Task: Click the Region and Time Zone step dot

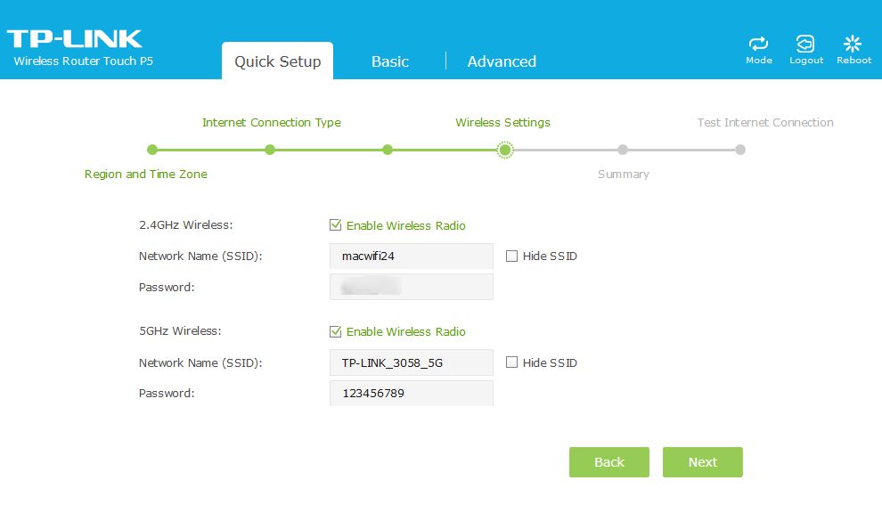Action: pyautogui.click(x=151, y=150)
